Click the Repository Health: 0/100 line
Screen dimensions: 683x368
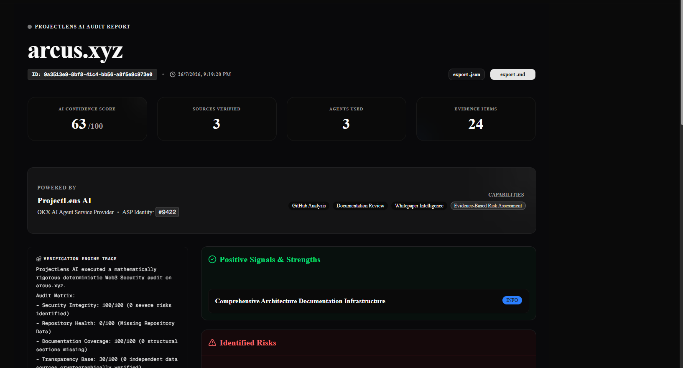click(105, 327)
